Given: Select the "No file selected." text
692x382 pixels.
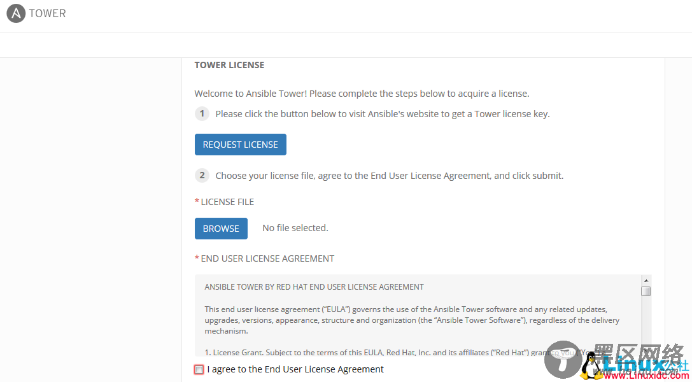Looking at the screenshot, I should tap(295, 228).
